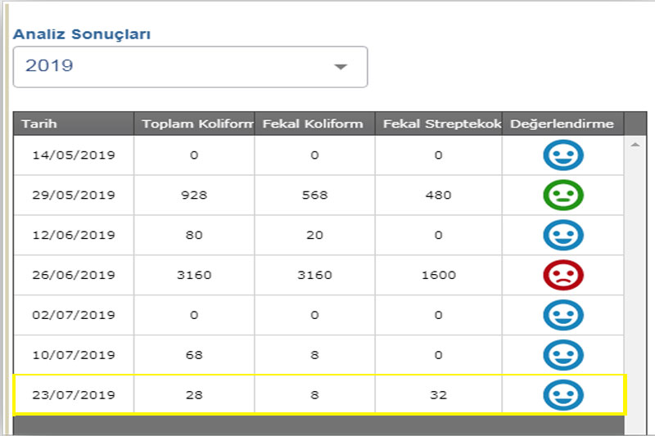The image size is (655, 436).
Task: Click the blue smiley for 02/07/2019
Action: coord(563,315)
